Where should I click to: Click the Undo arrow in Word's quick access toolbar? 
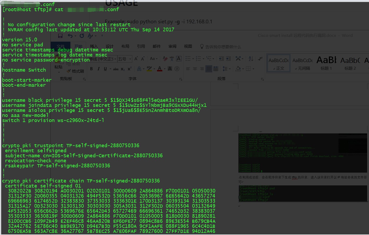coord(70,36)
